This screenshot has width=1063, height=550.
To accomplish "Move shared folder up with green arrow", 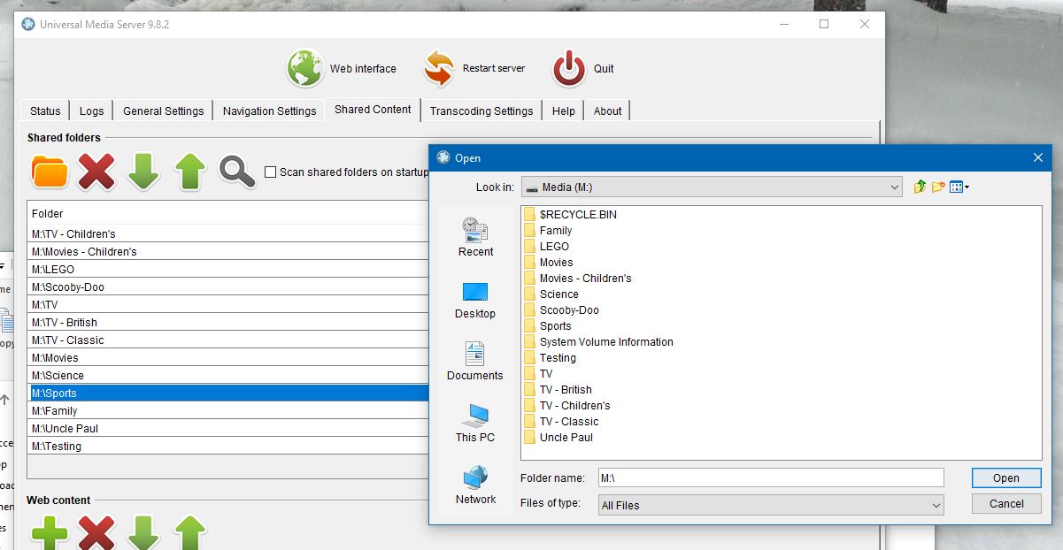I will pyautogui.click(x=189, y=172).
